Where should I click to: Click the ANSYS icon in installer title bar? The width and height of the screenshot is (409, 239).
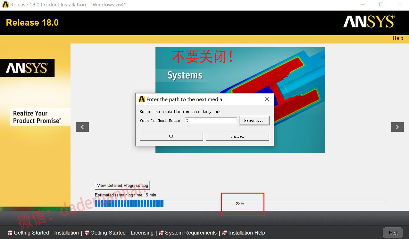click(5, 5)
